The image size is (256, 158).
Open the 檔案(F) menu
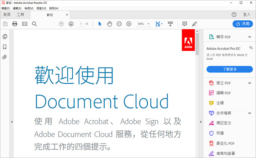point(6,8)
